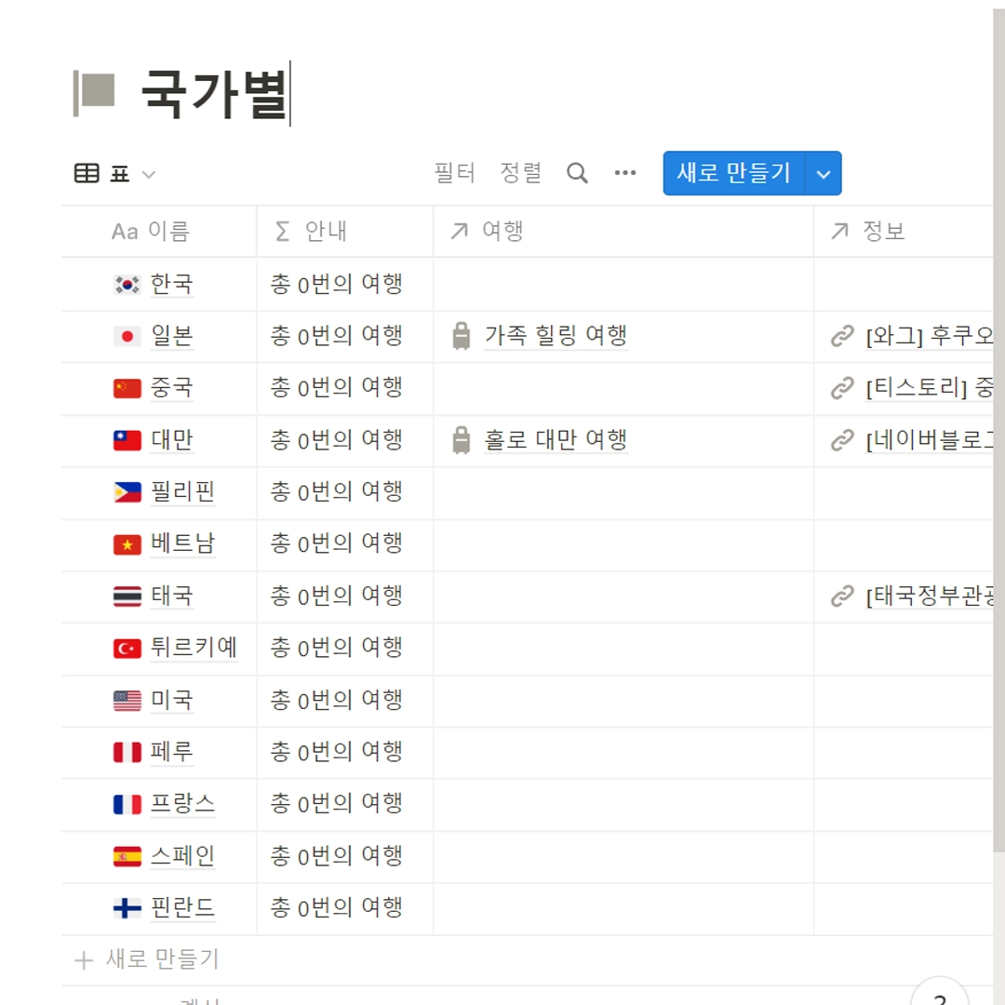Viewport: 1005px width, 1005px height.
Task: Click the Korean flag icon for 한국
Action: [x=127, y=285]
